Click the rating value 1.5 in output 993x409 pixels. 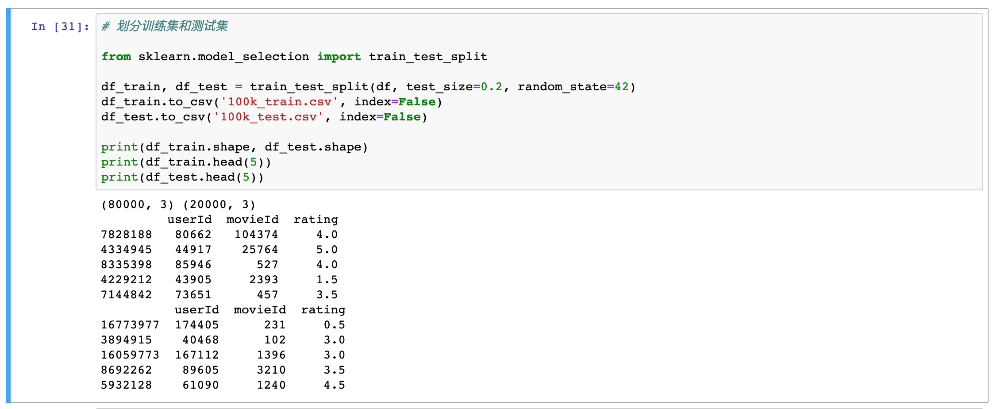point(327,280)
